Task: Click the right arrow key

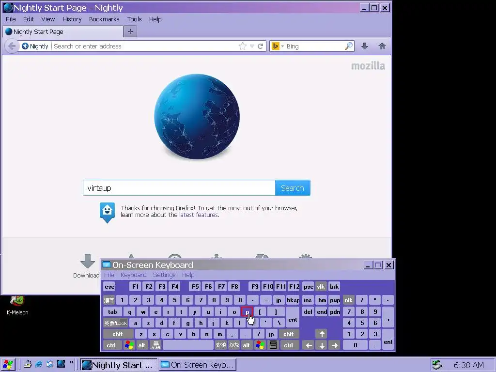Action: click(x=335, y=345)
